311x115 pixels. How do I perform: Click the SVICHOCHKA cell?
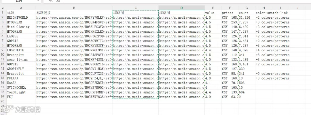pyautogui.click(x=21, y=87)
